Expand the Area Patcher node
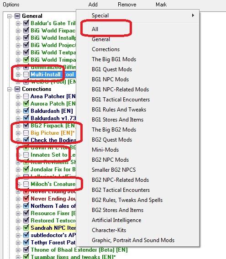This screenshot has height=259, width=226. [18, 97]
